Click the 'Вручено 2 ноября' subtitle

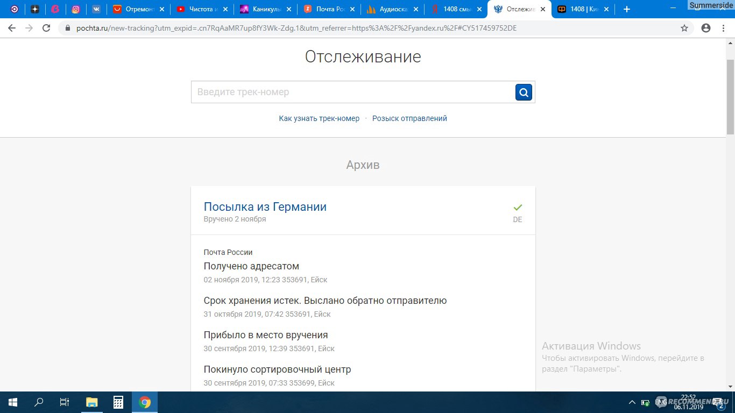click(x=235, y=219)
